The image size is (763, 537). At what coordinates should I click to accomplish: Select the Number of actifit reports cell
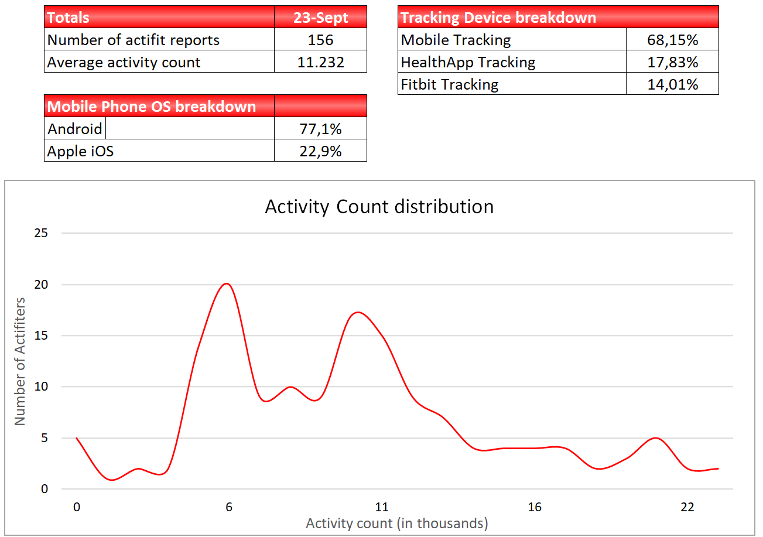click(159, 40)
